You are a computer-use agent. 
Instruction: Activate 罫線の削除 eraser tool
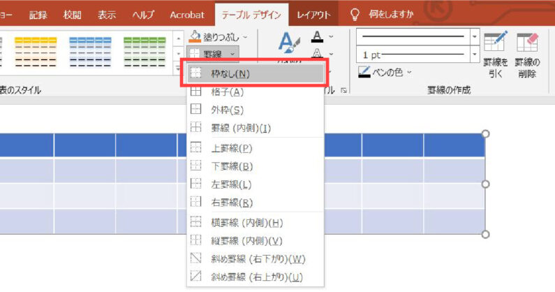click(527, 55)
